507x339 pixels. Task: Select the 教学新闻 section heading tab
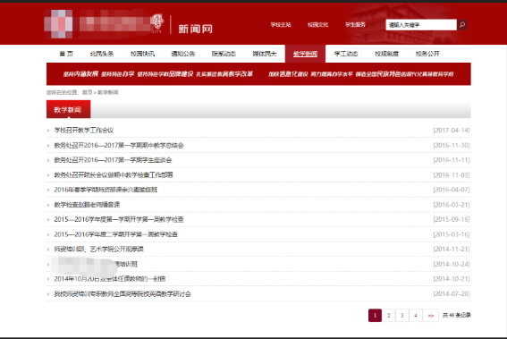point(68,109)
